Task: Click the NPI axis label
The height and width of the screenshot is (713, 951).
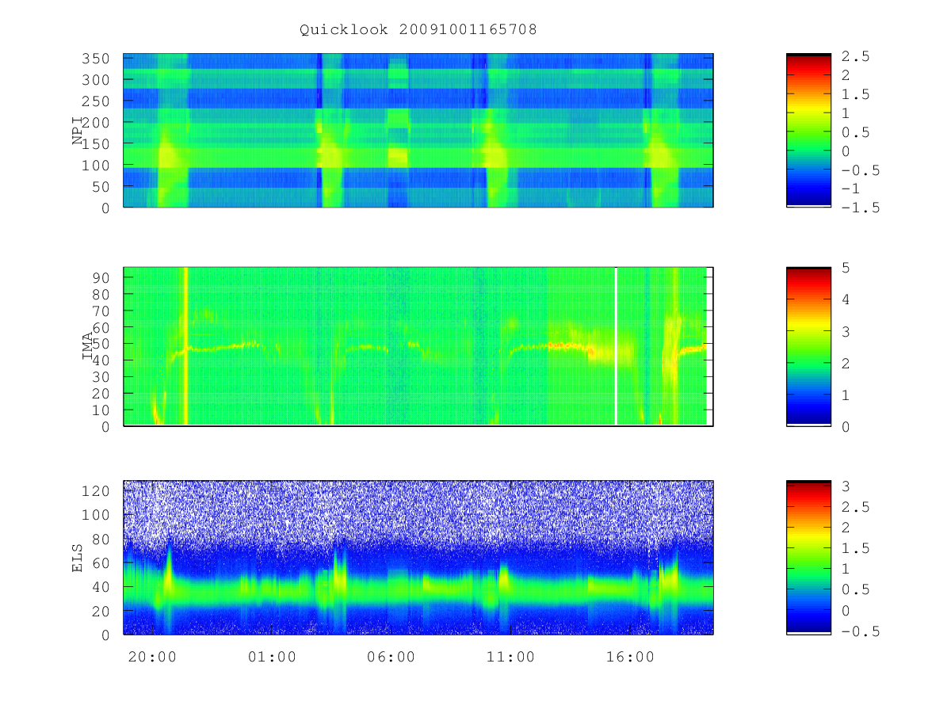Action: point(78,130)
